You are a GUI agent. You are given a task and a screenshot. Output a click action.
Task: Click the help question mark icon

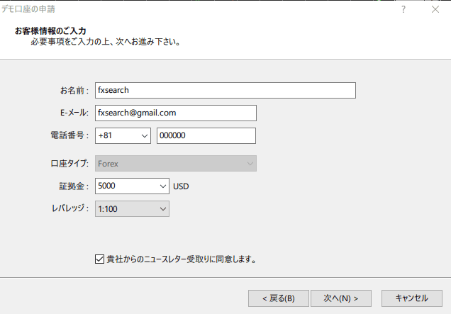(x=403, y=9)
